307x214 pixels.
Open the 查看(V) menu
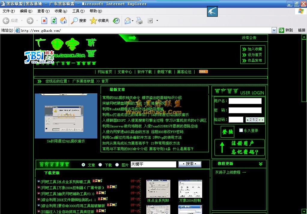click(43, 11)
